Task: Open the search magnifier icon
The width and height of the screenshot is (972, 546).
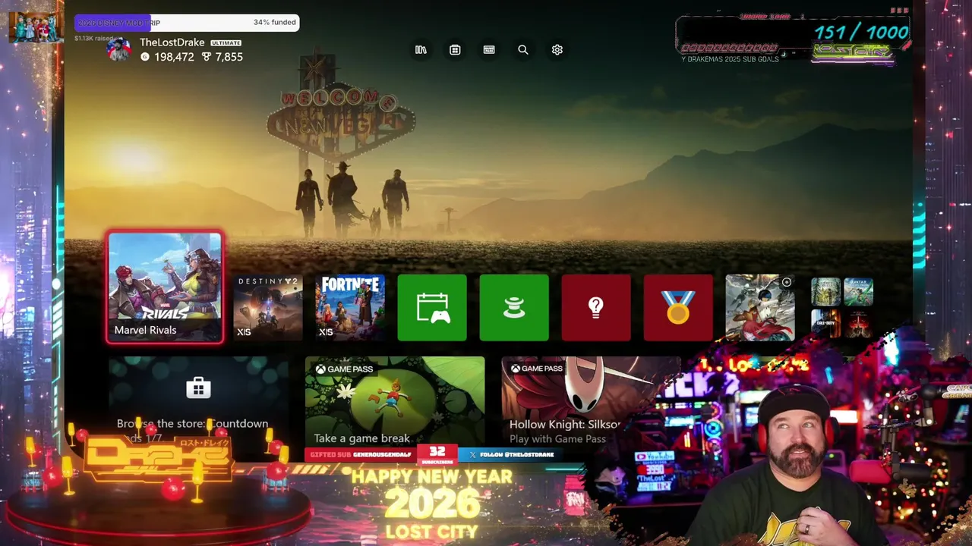Action: [x=523, y=50]
